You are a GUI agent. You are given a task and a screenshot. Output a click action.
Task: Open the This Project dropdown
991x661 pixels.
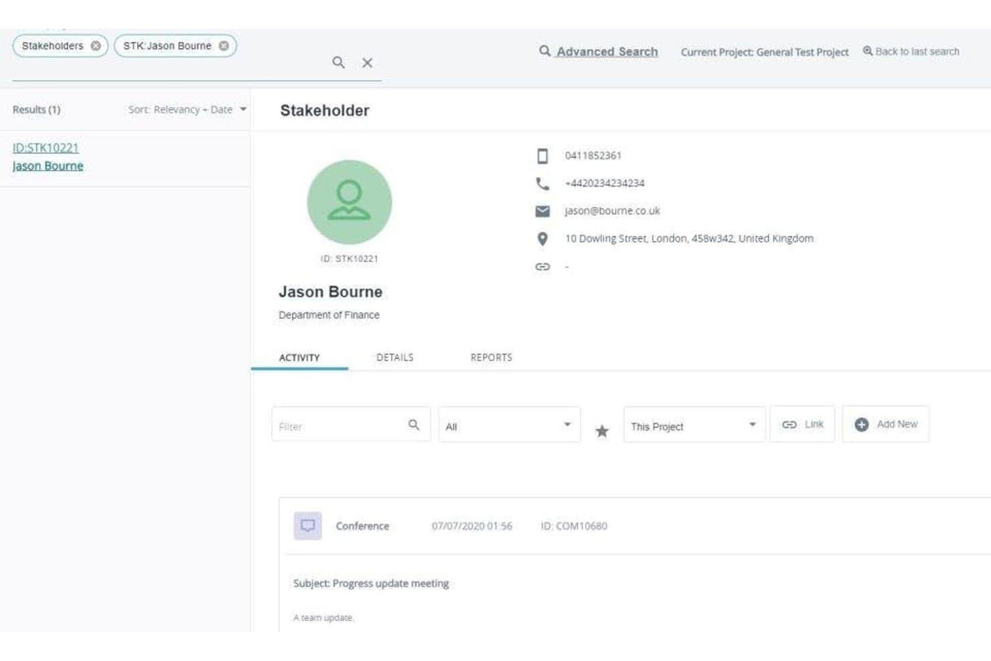(x=694, y=425)
